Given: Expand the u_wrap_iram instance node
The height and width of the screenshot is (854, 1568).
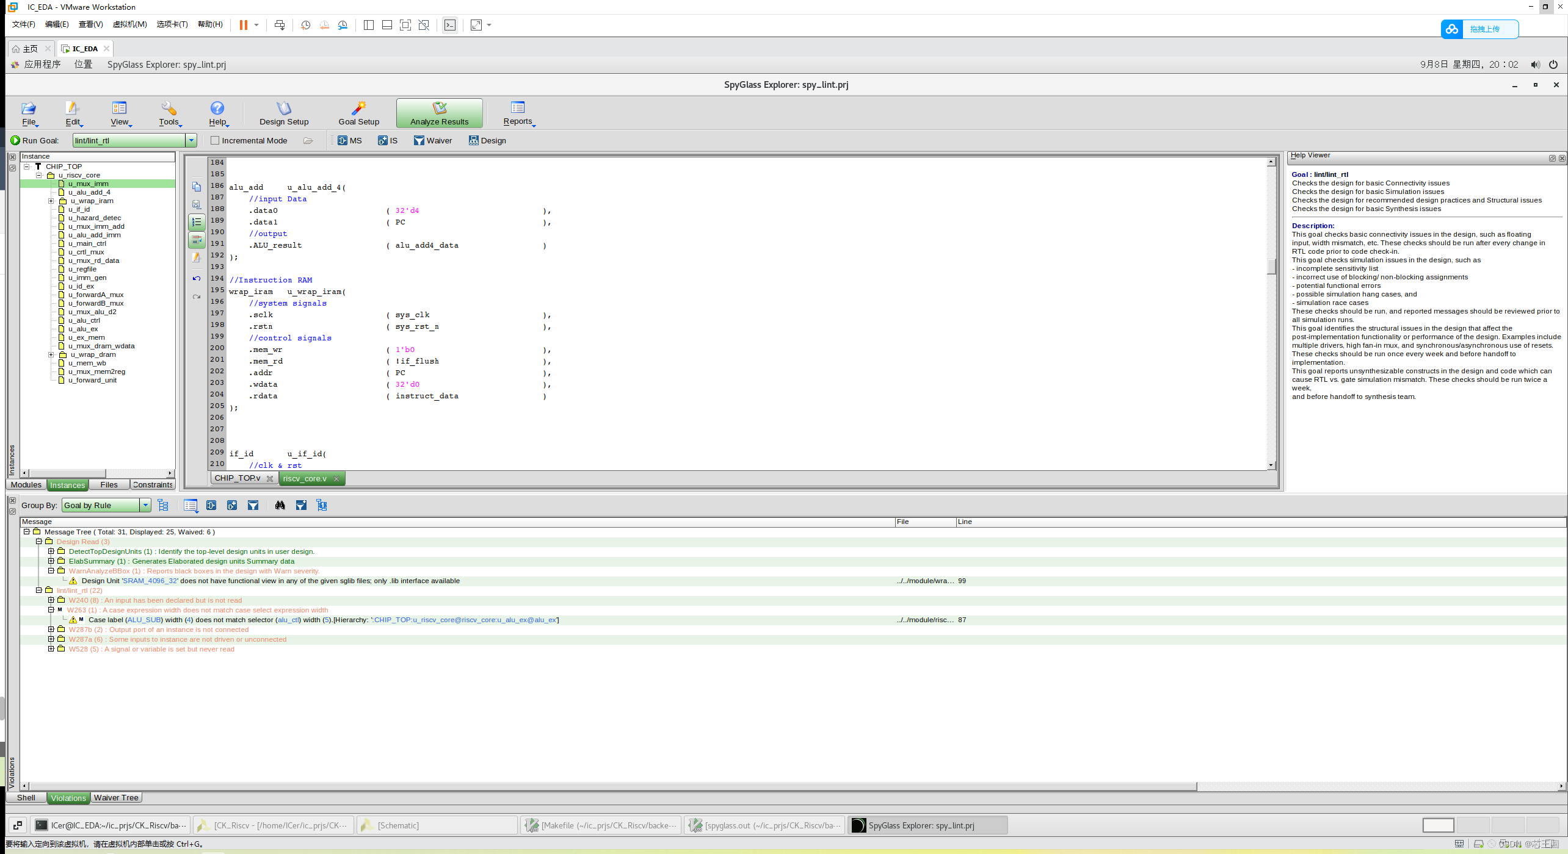Looking at the screenshot, I should 51,201.
